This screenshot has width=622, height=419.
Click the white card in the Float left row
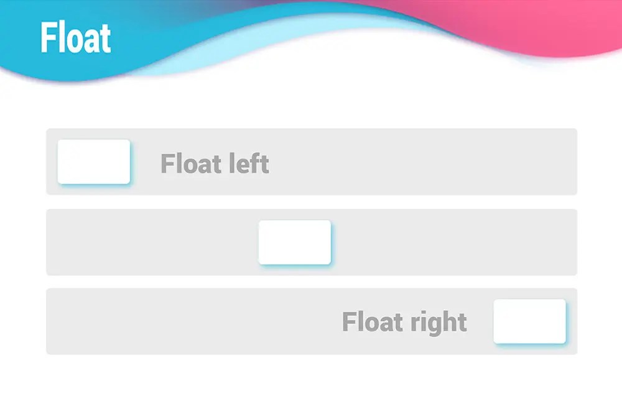(x=93, y=162)
